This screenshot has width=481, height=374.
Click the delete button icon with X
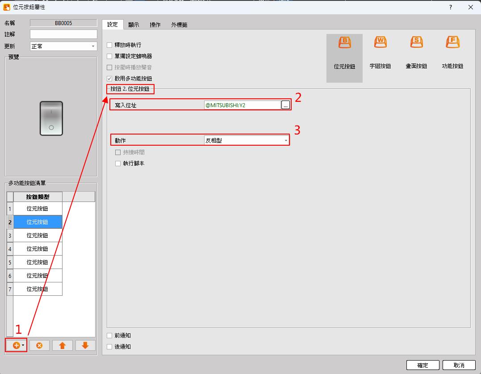point(39,345)
